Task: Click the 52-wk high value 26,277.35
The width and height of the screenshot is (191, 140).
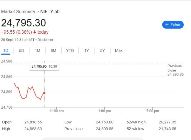Action: pos(167,122)
